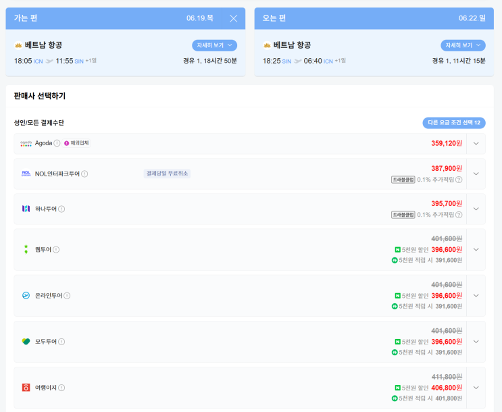Click the 오는 편 header label
502x412 pixels.
click(274, 18)
